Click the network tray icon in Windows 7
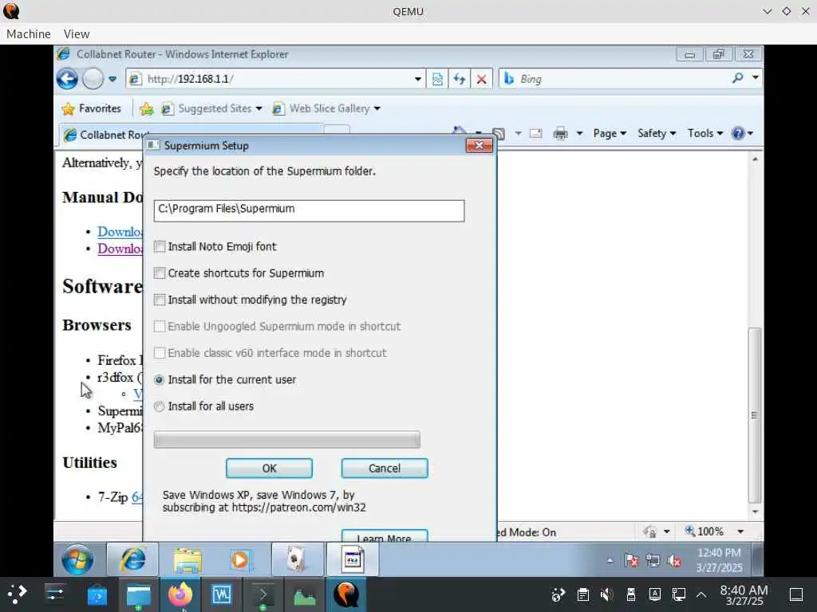Image resolution: width=817 pixels, height=612 pixels. [x=653, y=560]
